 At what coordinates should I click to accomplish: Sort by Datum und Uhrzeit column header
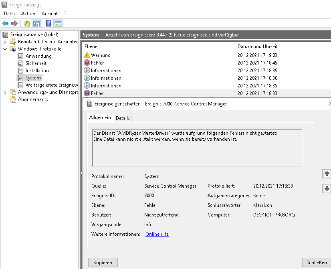click(x=283, y=47)
